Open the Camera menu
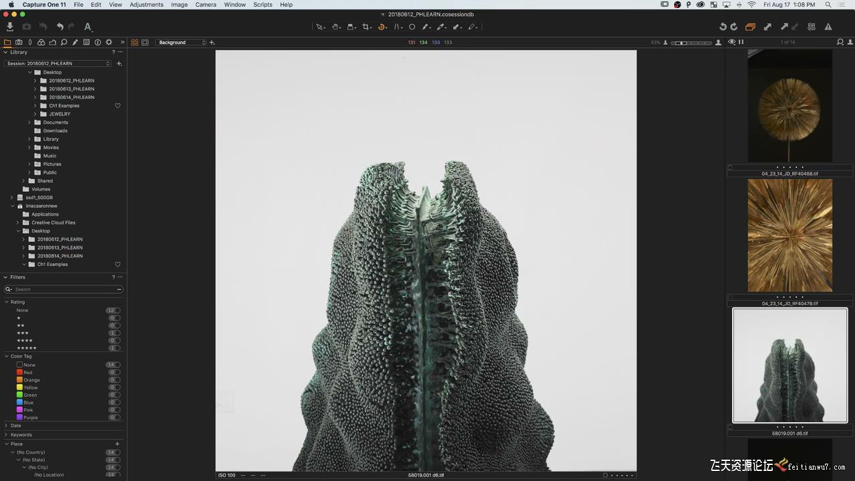 click(206, 5)
